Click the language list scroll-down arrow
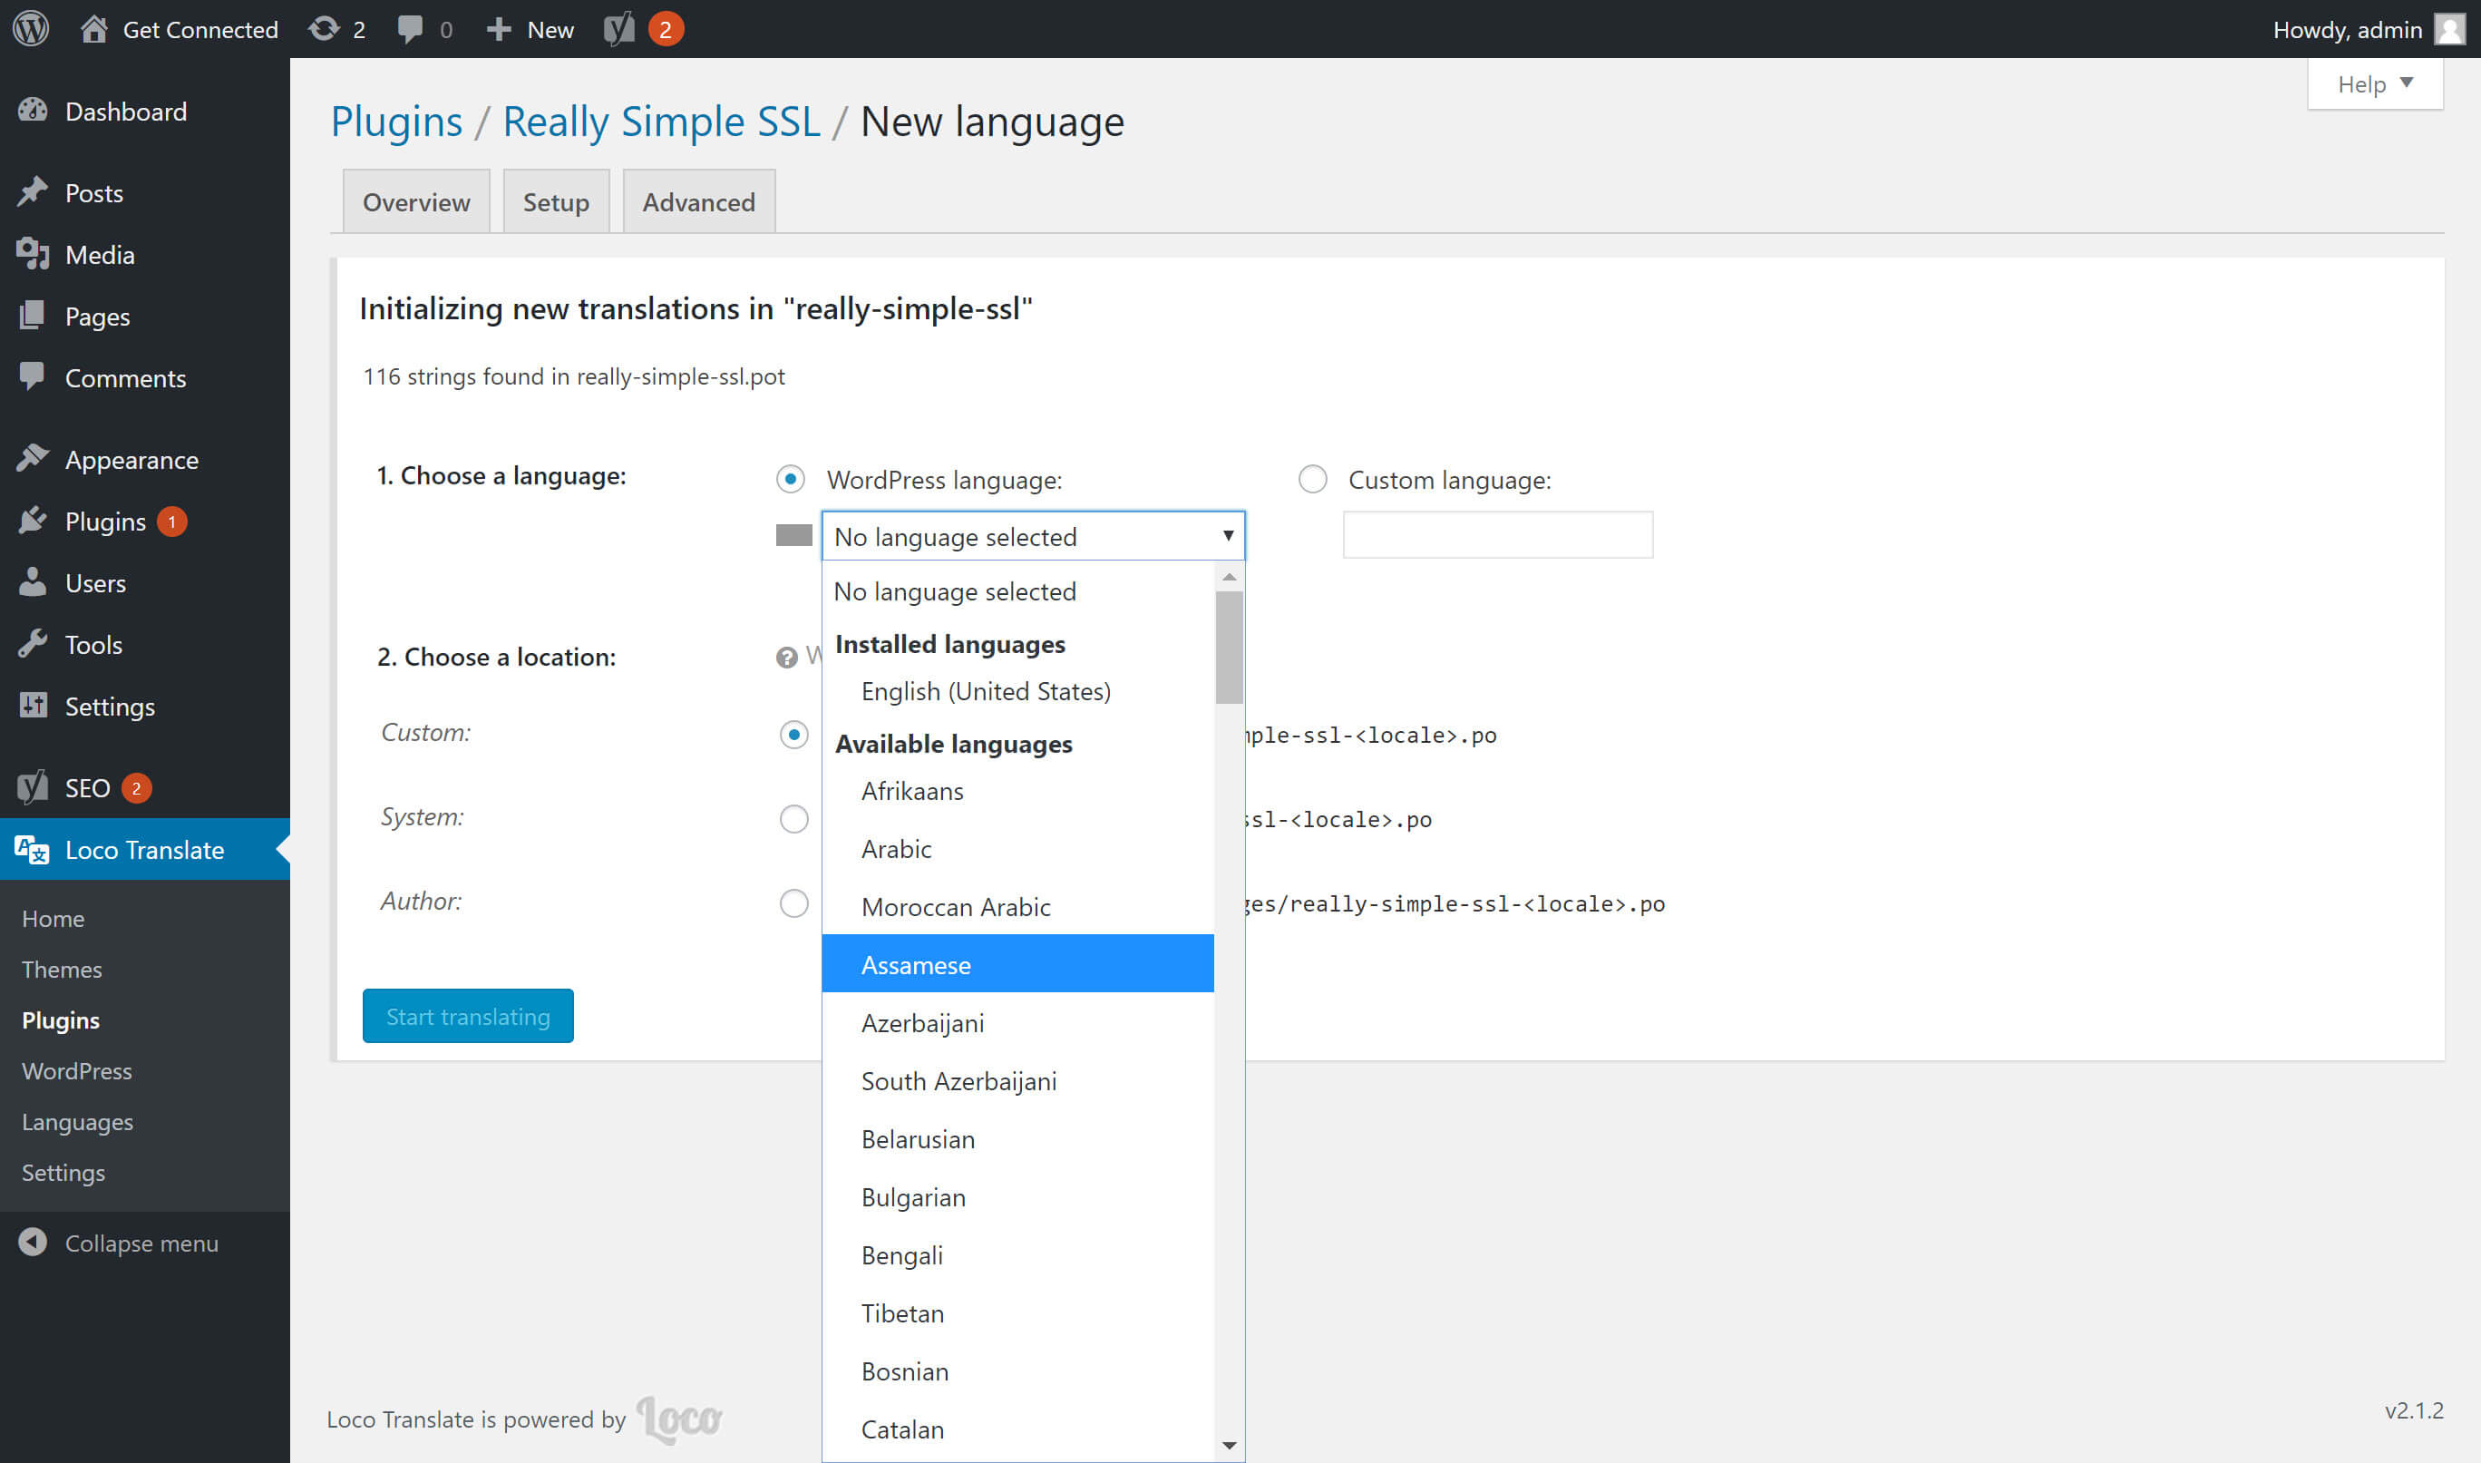This screenshot has height=1463, width=2481. click(x=1229, y=1445)
